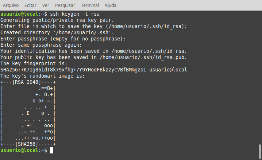Click the 'E' character in the randomart
This screenshot has width=262, height=160.
[x=28, y=113]
